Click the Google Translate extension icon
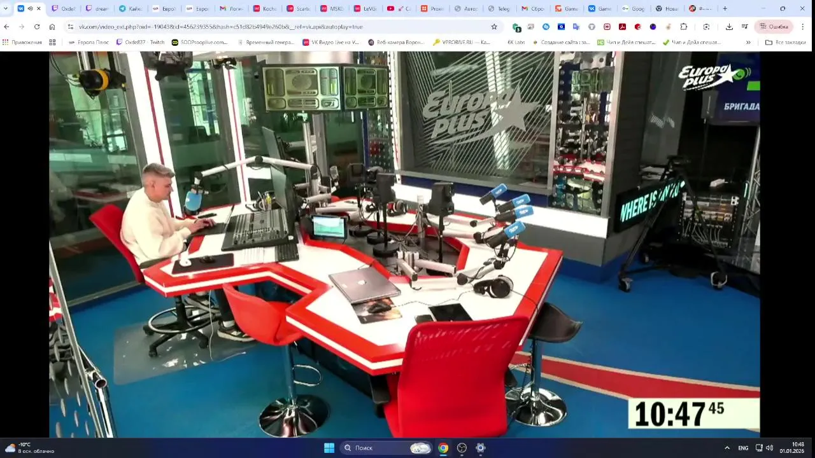 pos(576,27)
